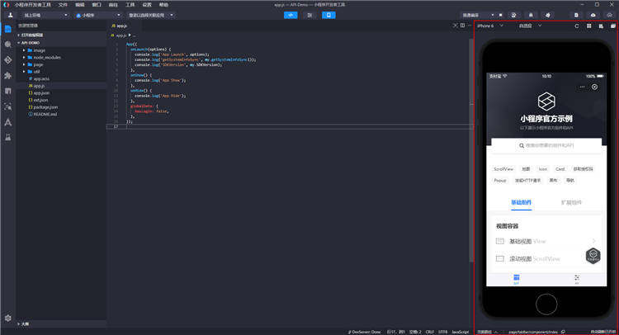Click the settings gear at the sidebar bottom

[8, 318]
